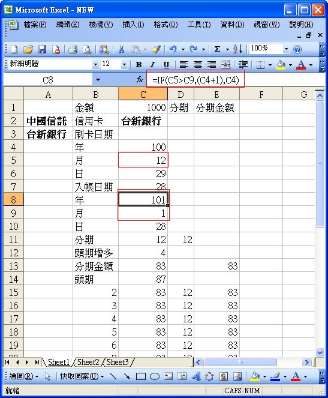This screenshot has width=328, height=398.
Task: Apply red Font Color in formatting toolbar
Action: click(301, 65)
